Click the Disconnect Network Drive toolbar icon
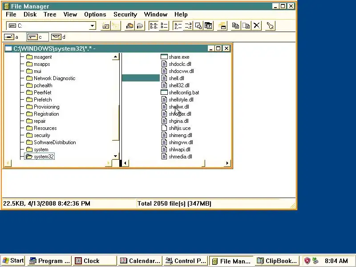Viewport: 356px width, 267px height. click(116, 26)
